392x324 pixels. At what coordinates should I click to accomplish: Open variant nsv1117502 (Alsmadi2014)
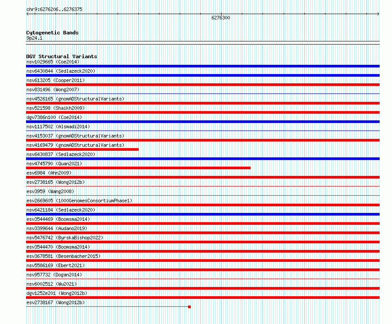[x=58, y=127]
